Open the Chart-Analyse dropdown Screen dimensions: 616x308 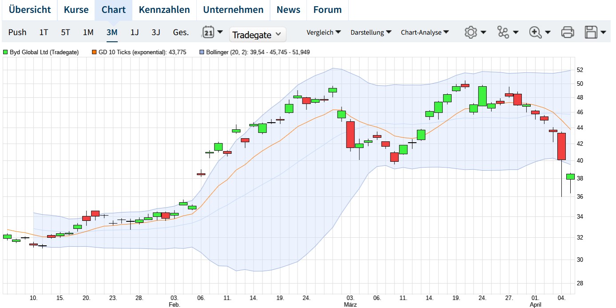point(425,32)
